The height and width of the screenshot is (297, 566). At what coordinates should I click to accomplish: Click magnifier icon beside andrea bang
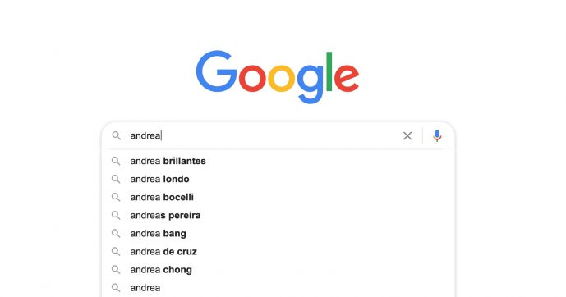click(x=116, y=233)
